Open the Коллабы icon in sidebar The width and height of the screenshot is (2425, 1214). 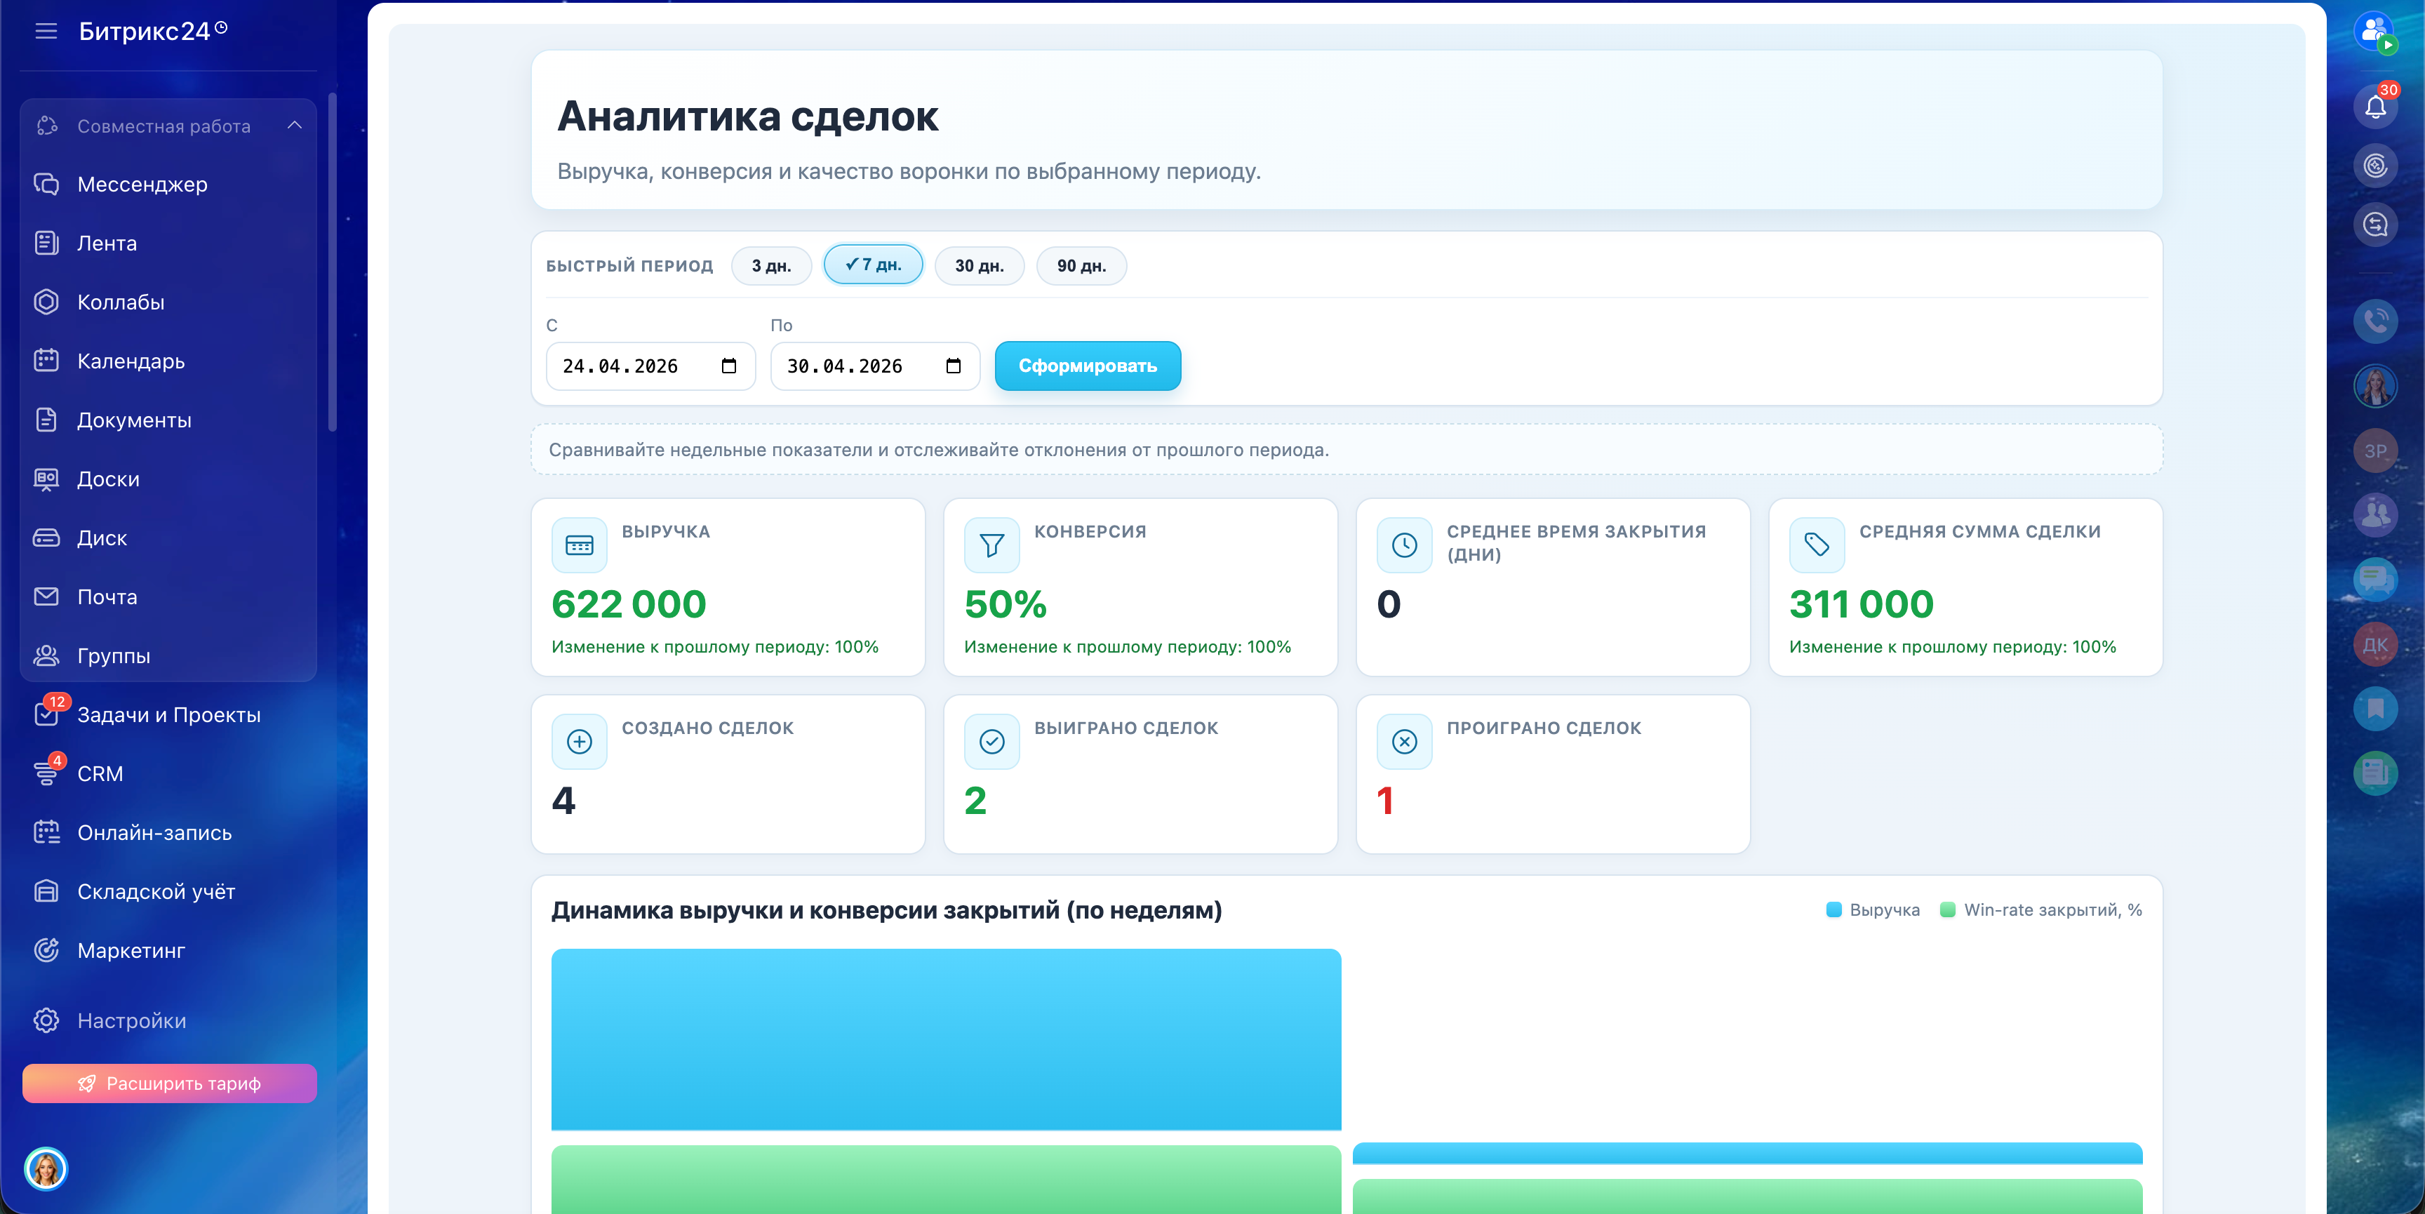pos(46,302)
